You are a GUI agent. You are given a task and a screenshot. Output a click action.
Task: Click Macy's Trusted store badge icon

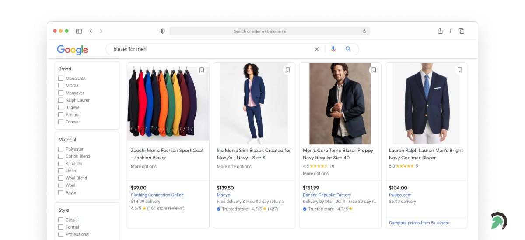(x=219, y=209)
